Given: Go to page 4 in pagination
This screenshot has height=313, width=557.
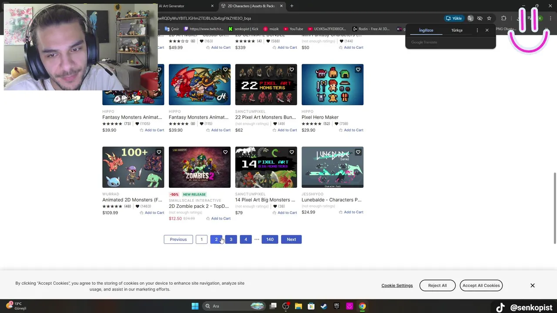Looking at the screenshot, I should click(246, 240).
